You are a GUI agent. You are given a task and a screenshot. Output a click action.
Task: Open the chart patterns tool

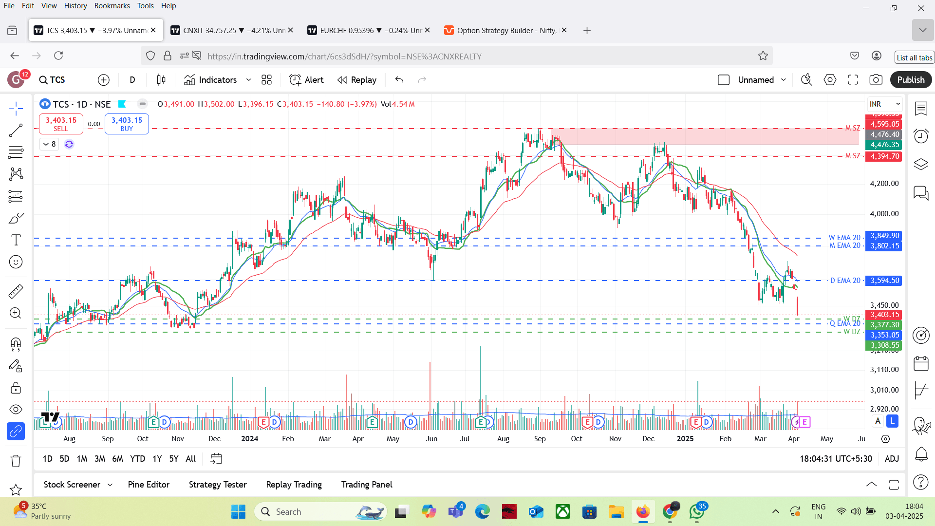pyautogui.click(x=16, y=174)
